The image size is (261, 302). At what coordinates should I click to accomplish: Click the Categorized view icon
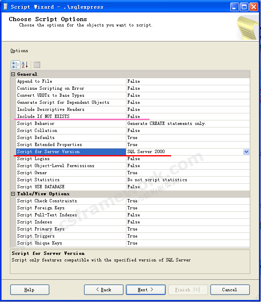point(15,65)
